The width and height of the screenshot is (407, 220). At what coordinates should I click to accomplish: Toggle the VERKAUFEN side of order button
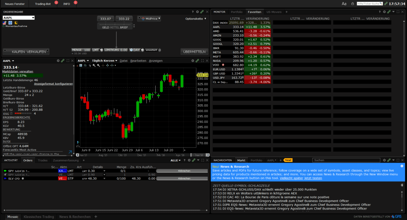point(36,52)
